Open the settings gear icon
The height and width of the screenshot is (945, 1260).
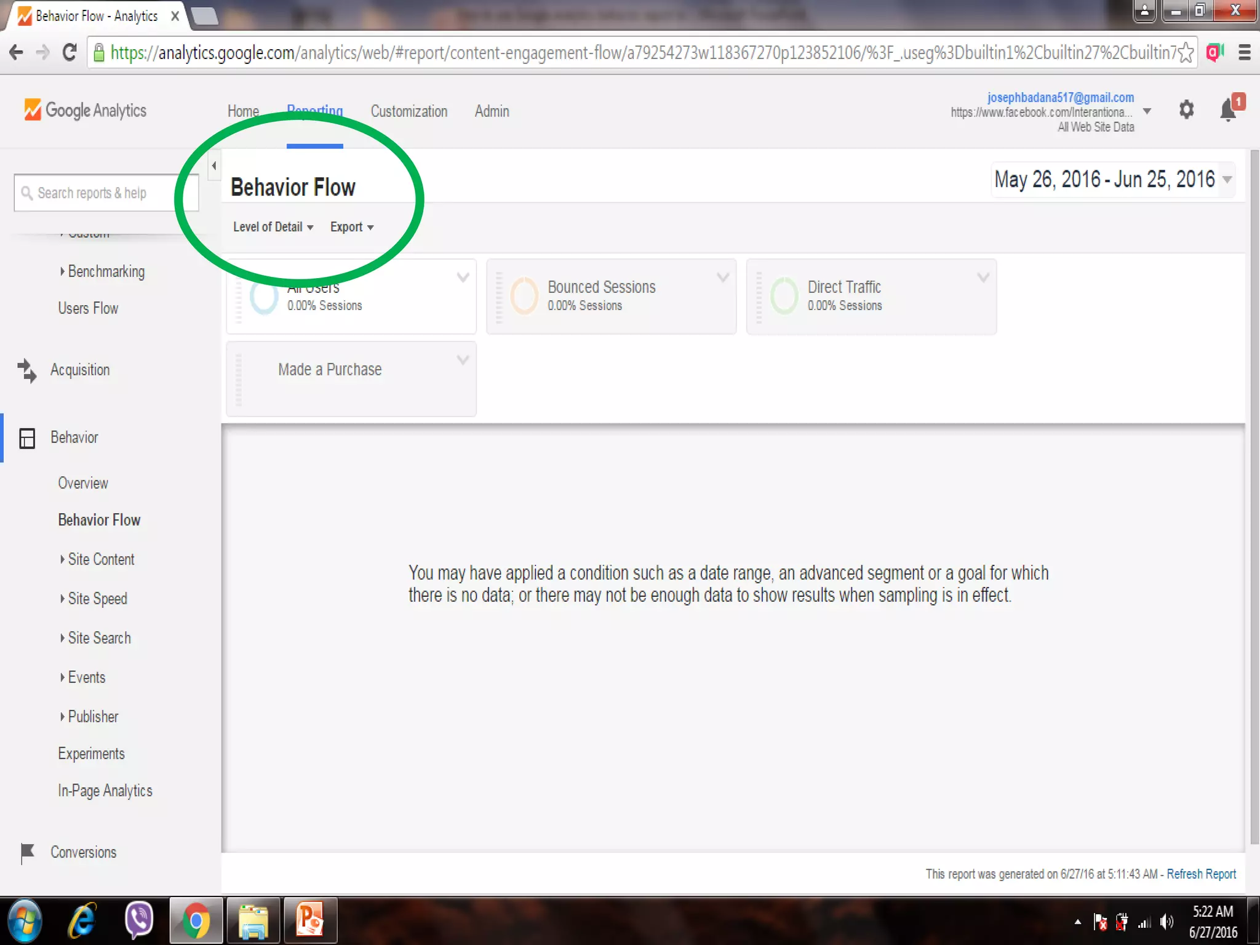(1186, 110)
